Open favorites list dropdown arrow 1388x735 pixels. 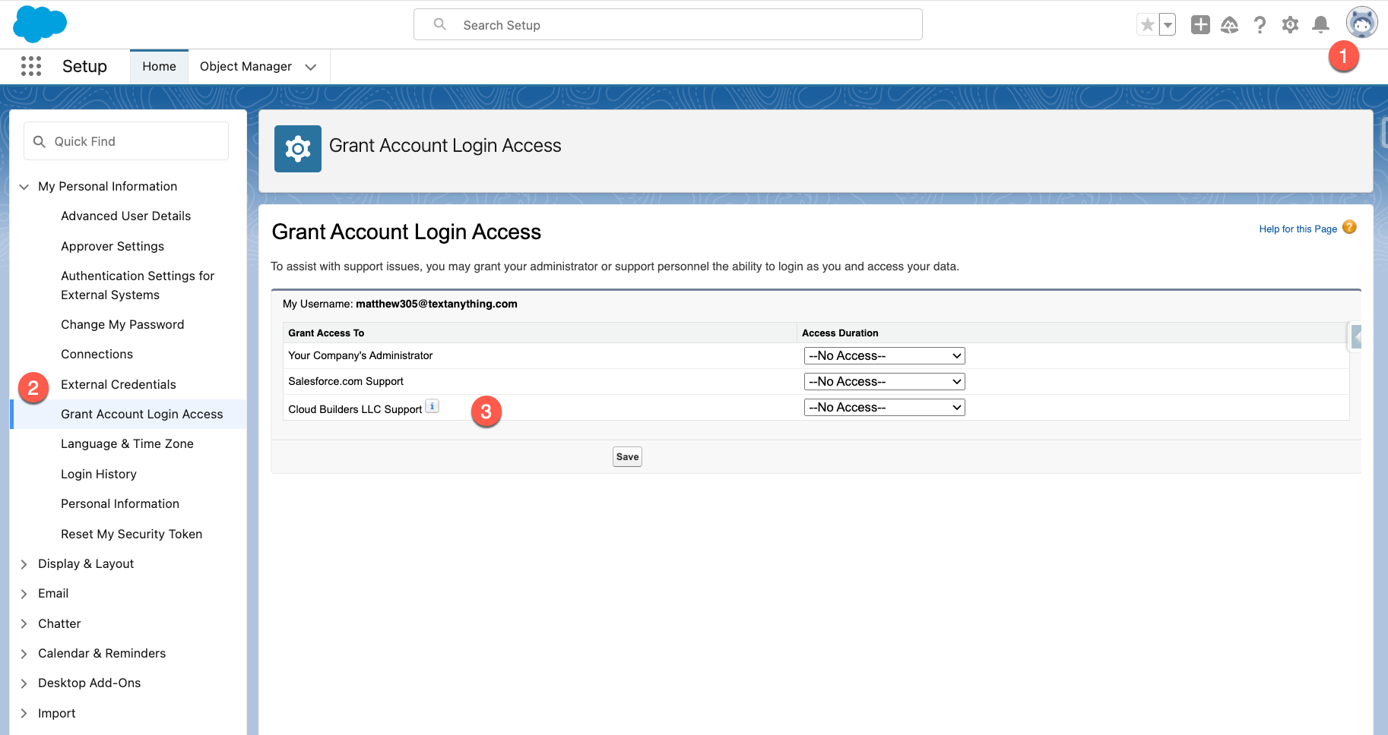[1168, 25]
